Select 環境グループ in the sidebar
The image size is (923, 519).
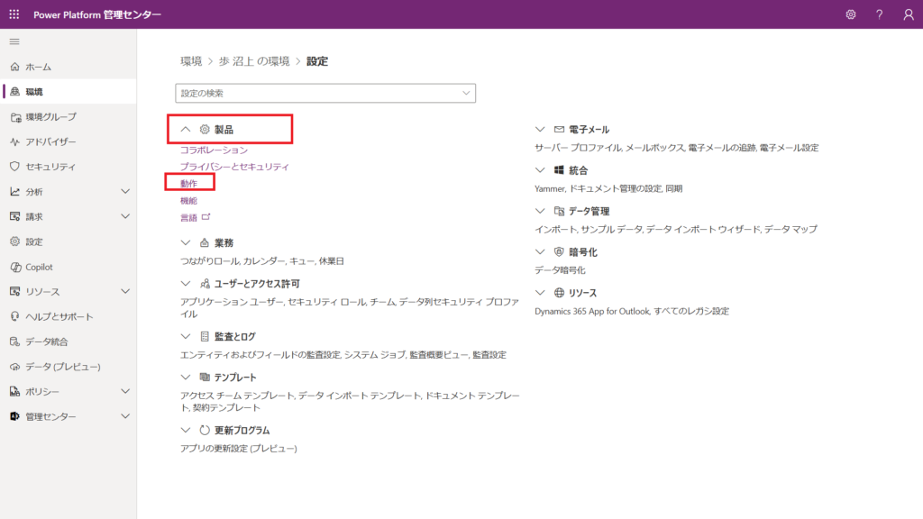tap(50, 117)
